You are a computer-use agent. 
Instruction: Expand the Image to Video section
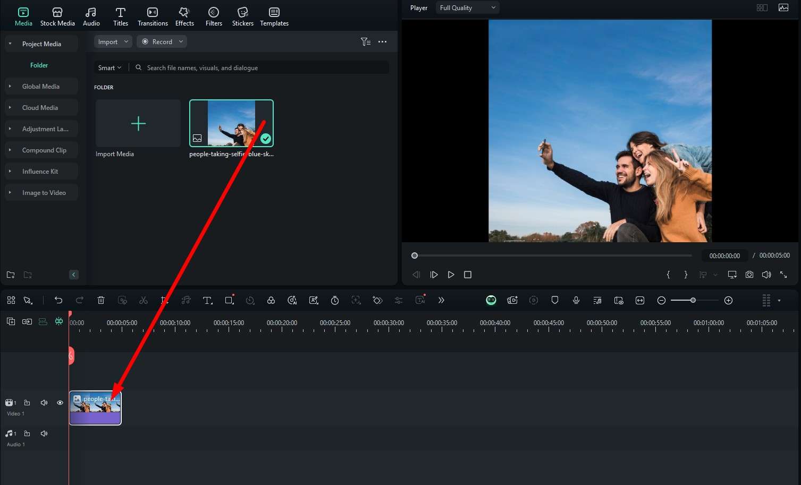point(10,192)
